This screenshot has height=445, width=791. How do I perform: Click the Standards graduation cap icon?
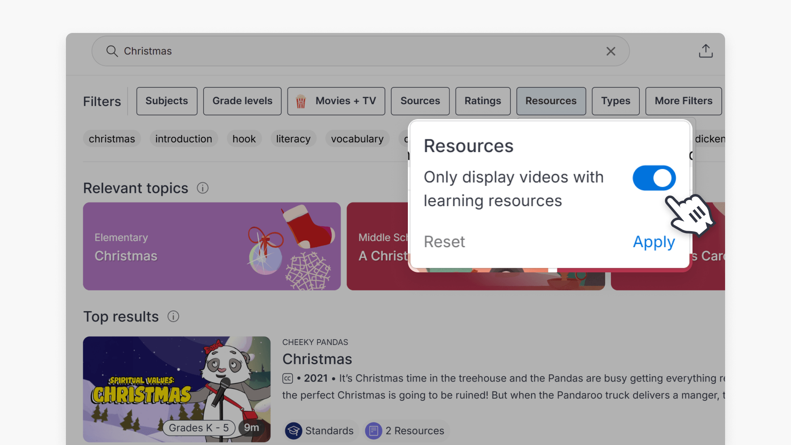coord(293,431)
